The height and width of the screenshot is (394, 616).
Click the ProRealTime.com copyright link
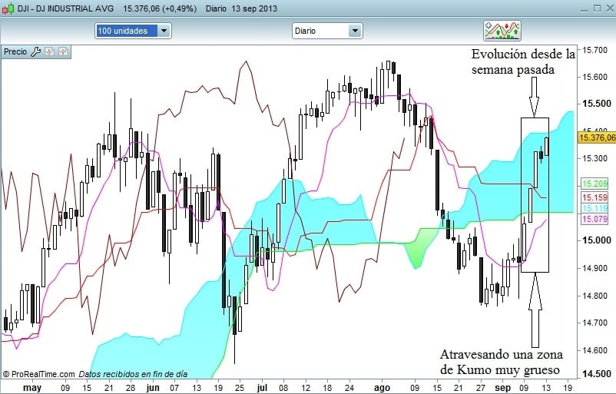click(38, 374)
